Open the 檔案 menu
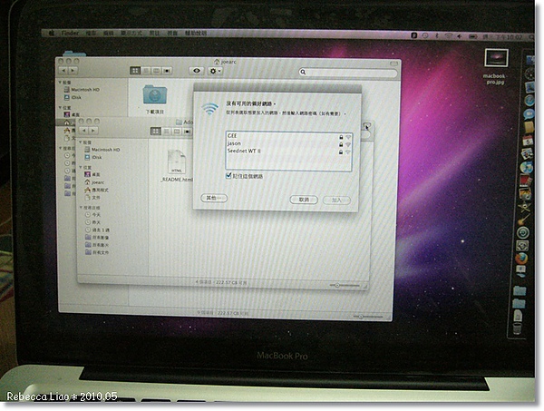The image size is (544, 411). point(91,33)
